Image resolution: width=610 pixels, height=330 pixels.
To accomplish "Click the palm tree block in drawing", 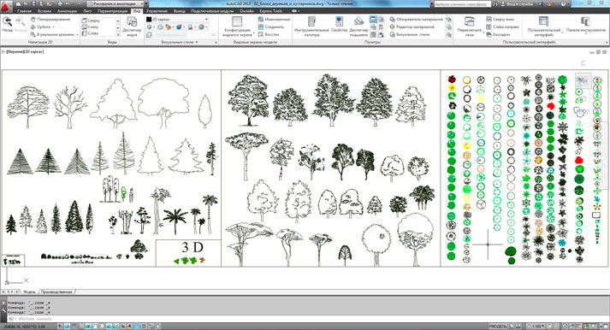I will pos(175,221).
